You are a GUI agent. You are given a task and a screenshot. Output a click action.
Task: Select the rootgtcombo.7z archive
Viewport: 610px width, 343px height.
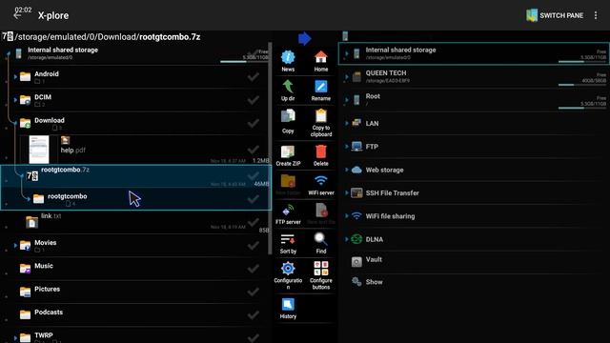tap(135, 175)
